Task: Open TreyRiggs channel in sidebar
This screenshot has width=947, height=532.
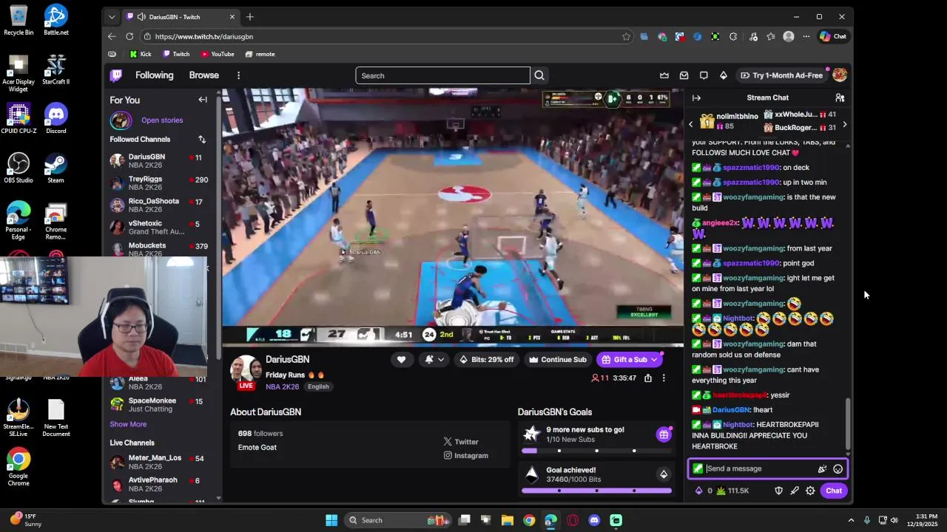Action: click(x=159, y=183)
